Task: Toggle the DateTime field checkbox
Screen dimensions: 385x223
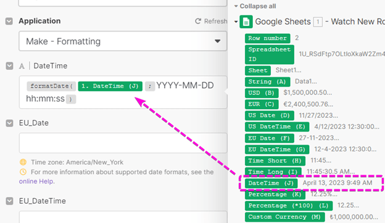Action: [9, 66]
